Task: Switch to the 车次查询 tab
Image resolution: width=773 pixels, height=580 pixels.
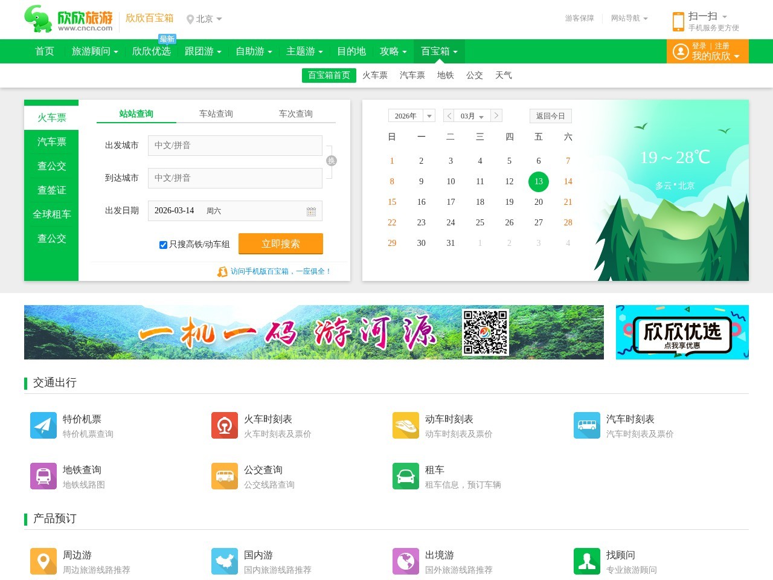Action: tap(295, 114)
